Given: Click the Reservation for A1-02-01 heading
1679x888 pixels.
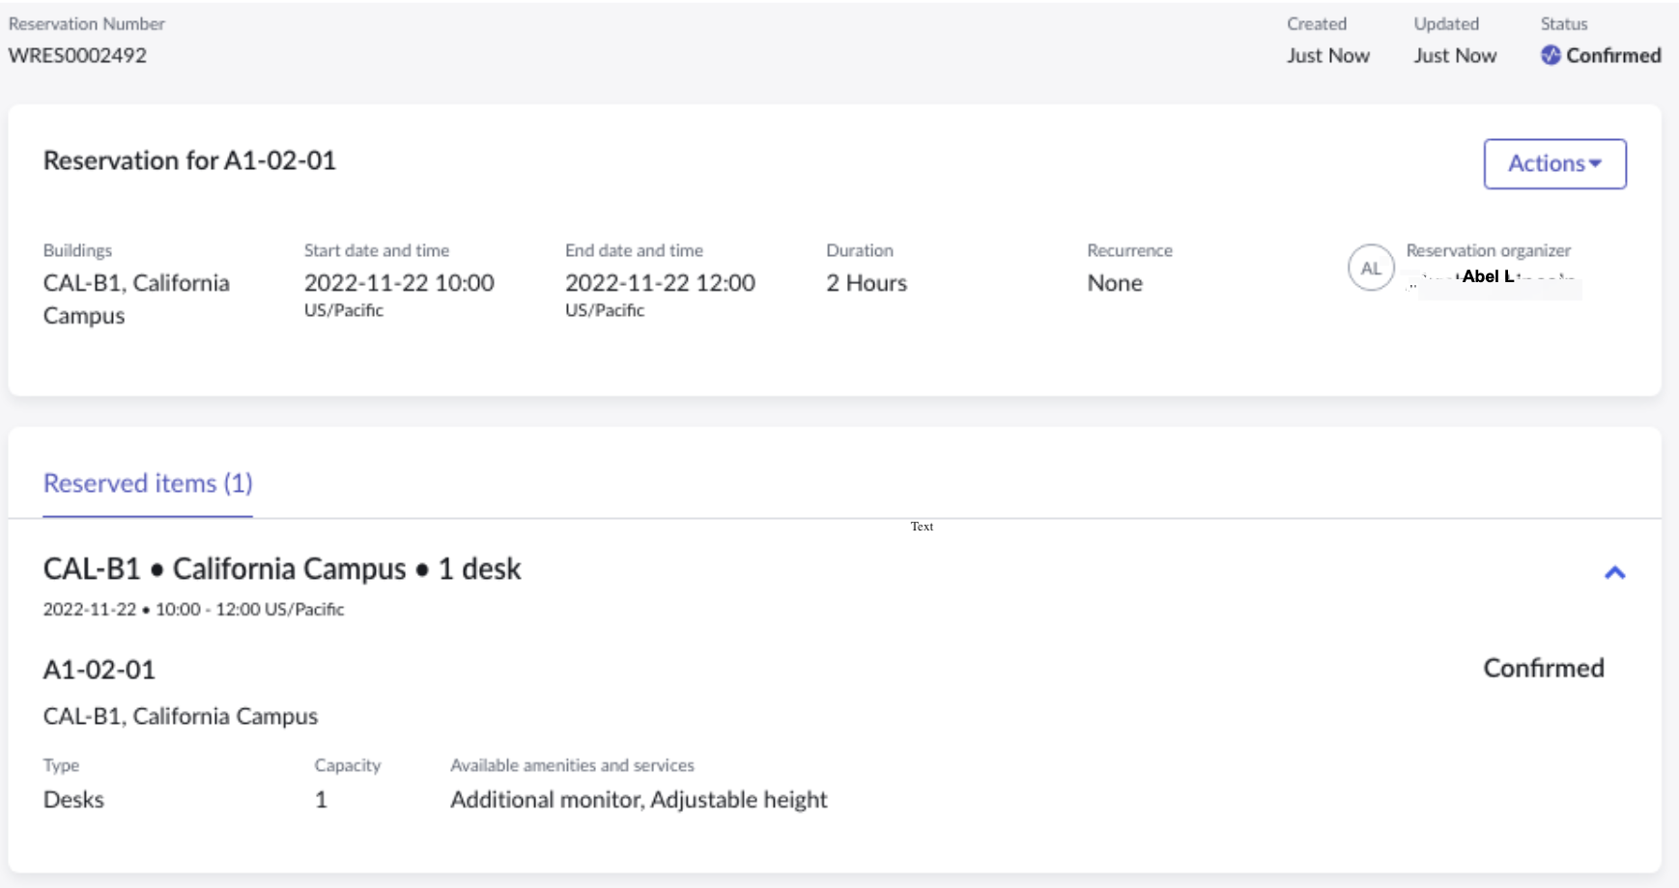Looking at the screenshot, I should point(189,160).
